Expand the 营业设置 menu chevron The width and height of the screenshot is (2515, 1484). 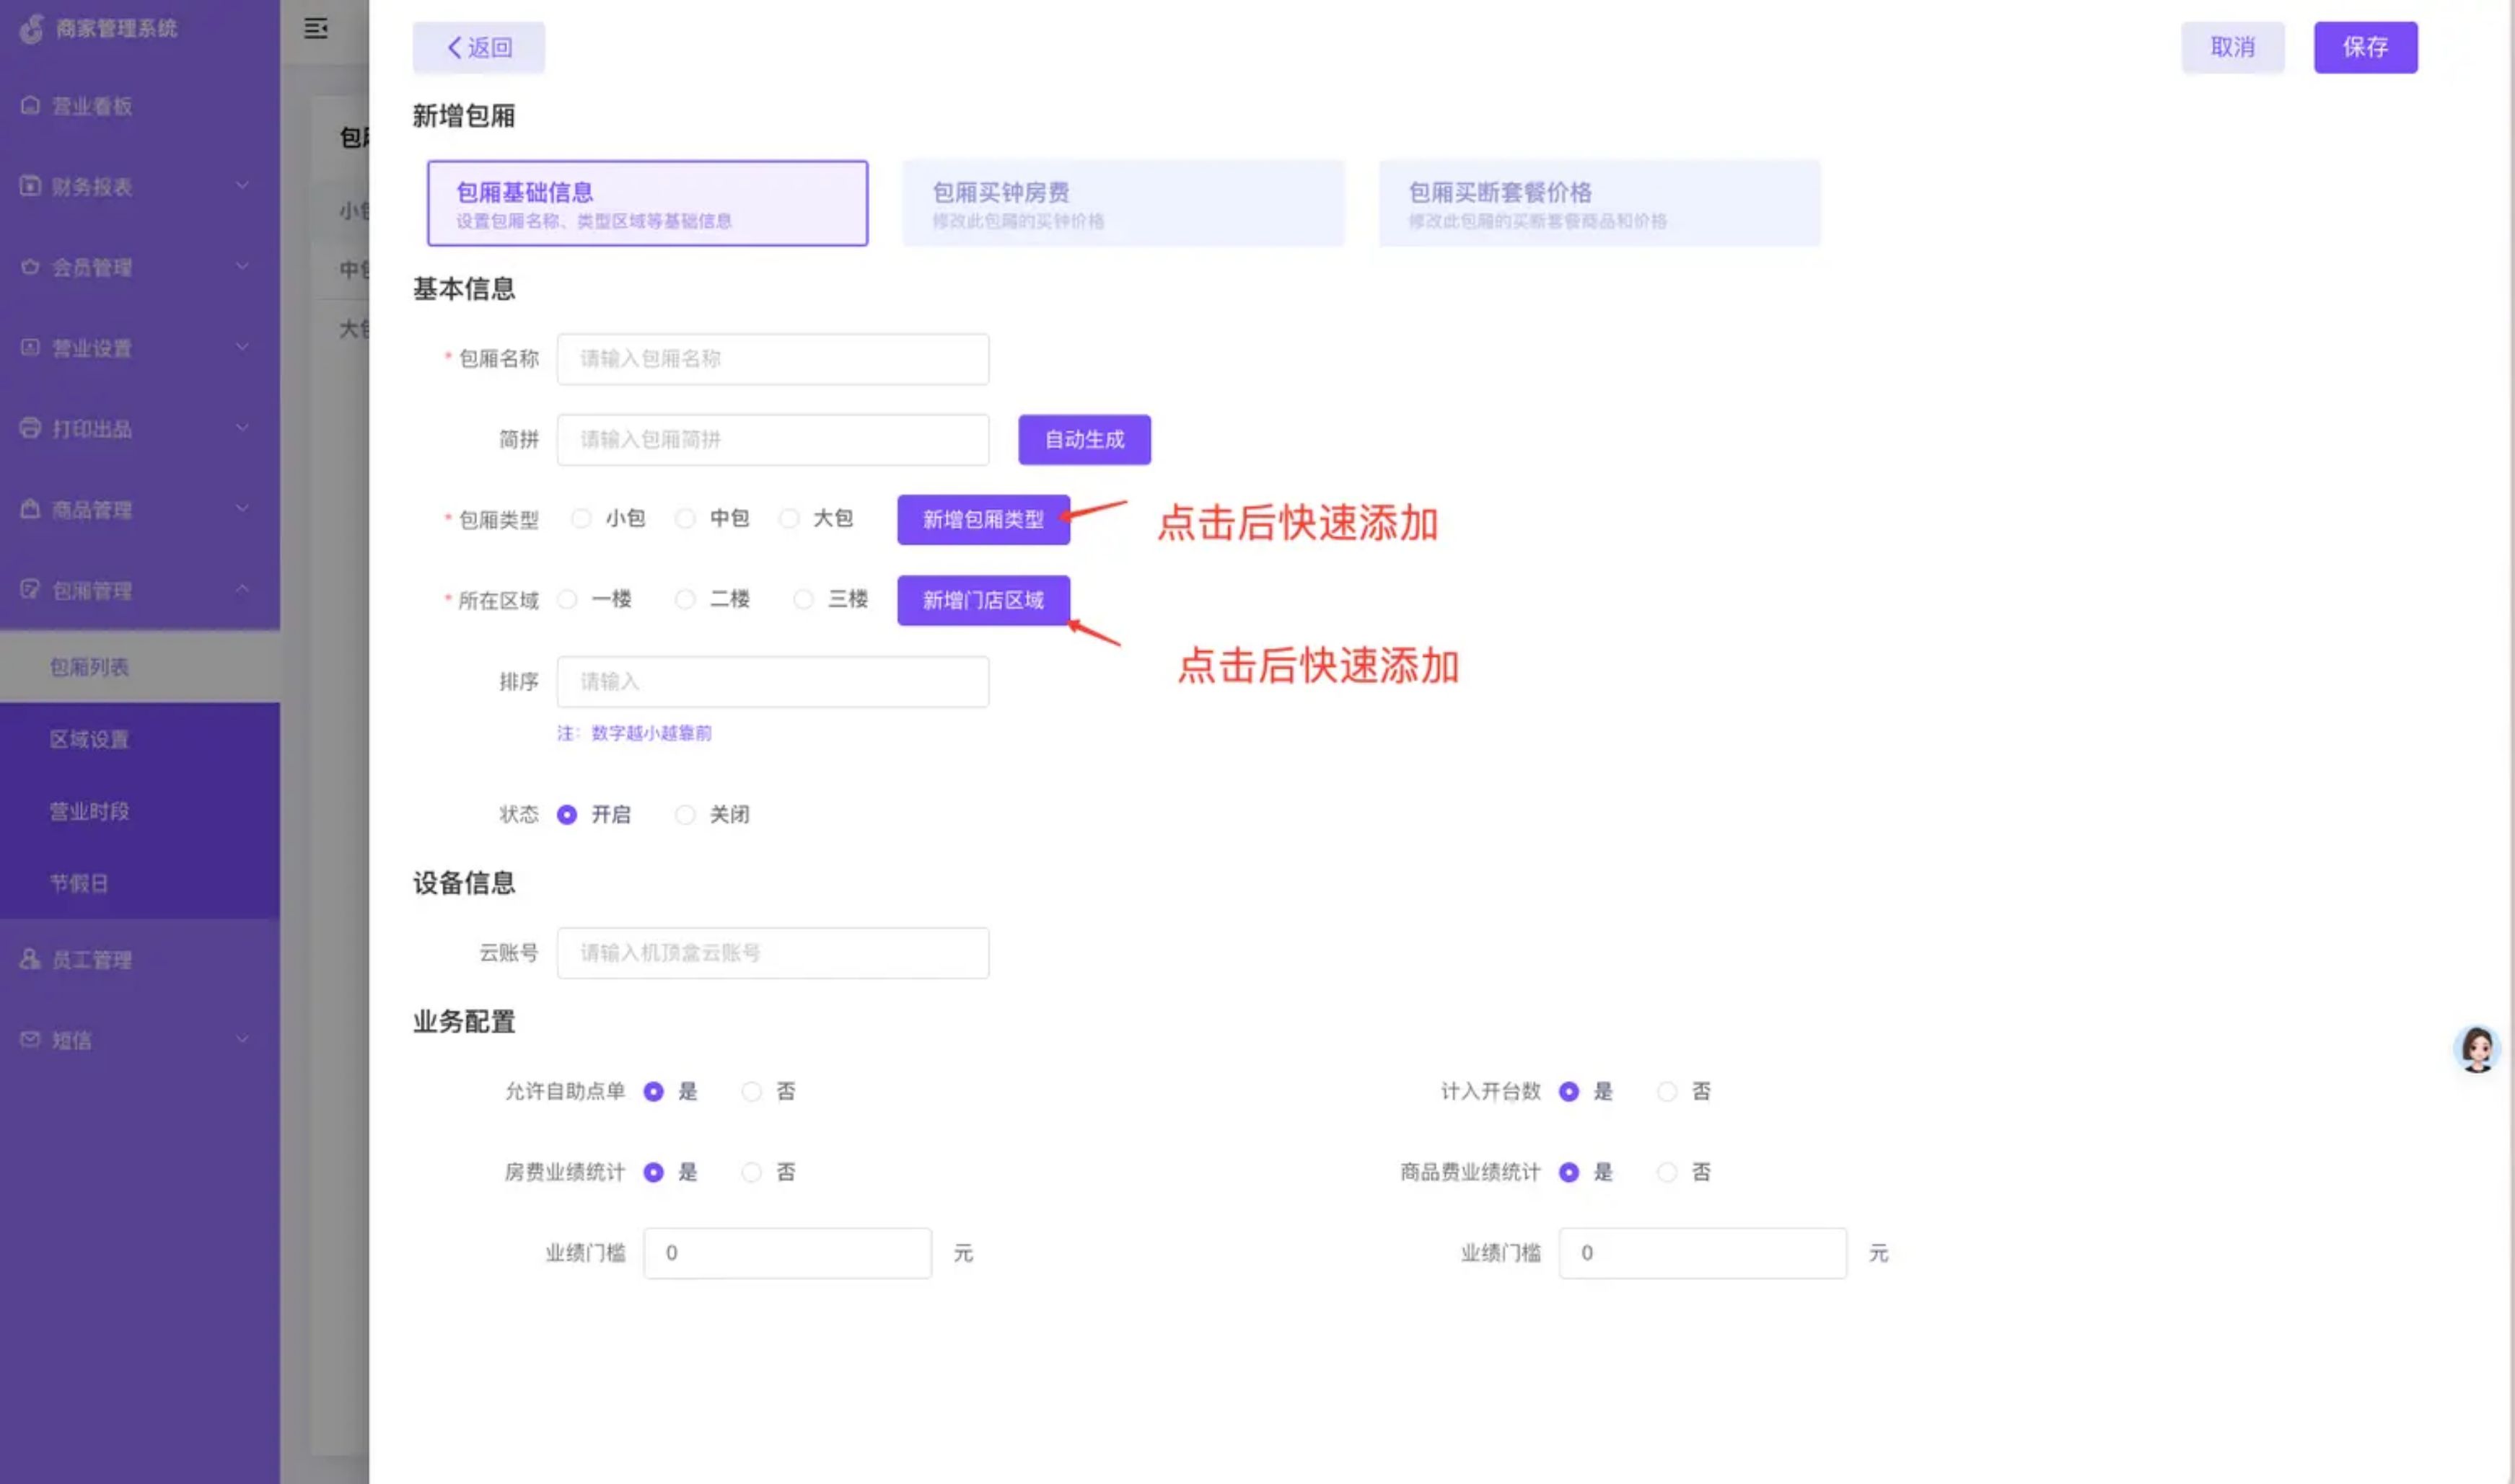(242, 347)
